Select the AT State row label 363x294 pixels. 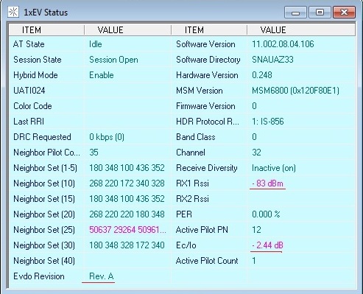point(29,44)
